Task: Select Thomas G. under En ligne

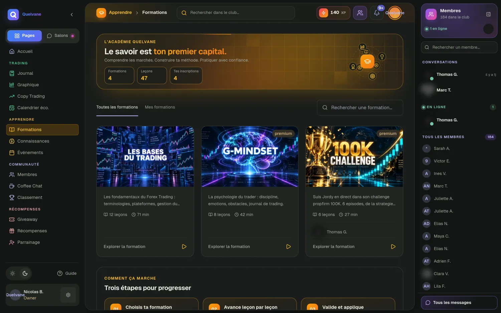Action: (x=459, y=120)
